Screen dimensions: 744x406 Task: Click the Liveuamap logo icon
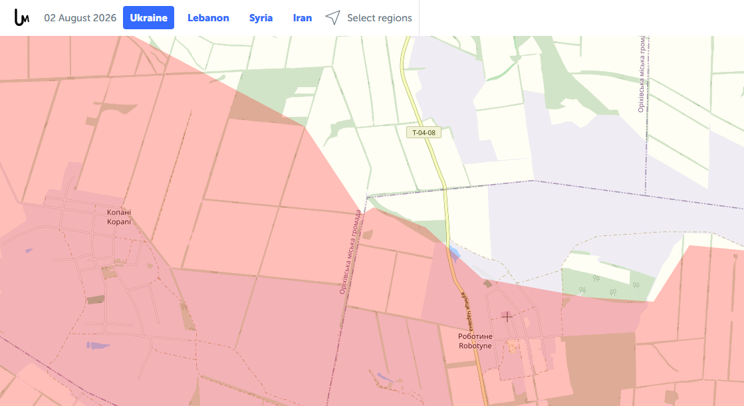click(22, 17)
